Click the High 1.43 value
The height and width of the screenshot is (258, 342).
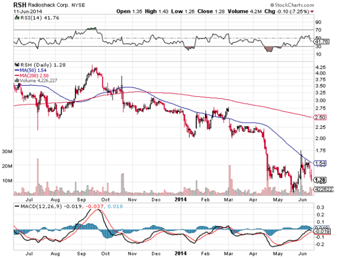(x=157, y=11)
